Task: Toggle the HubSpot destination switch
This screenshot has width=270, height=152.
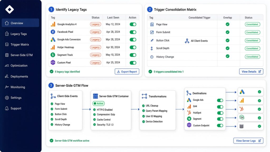Action: [x=220, y=113]
